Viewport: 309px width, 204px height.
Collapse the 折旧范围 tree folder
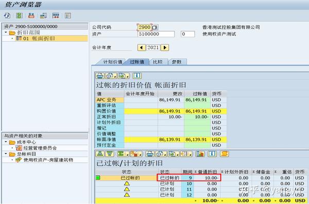(x=6, y=32)
